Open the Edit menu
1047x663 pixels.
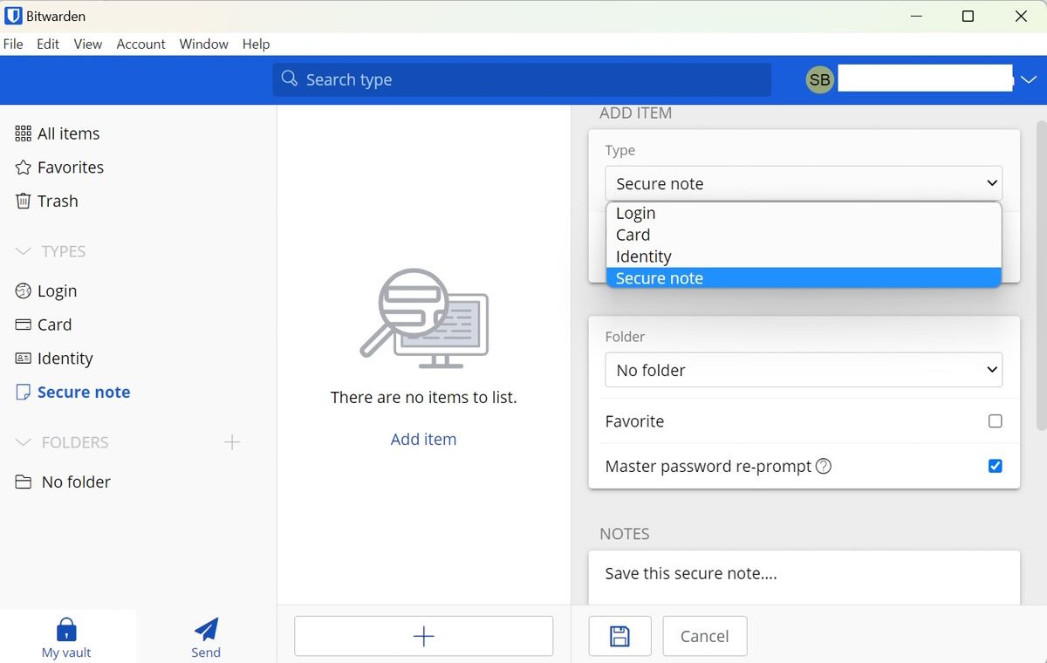point(48,44)
